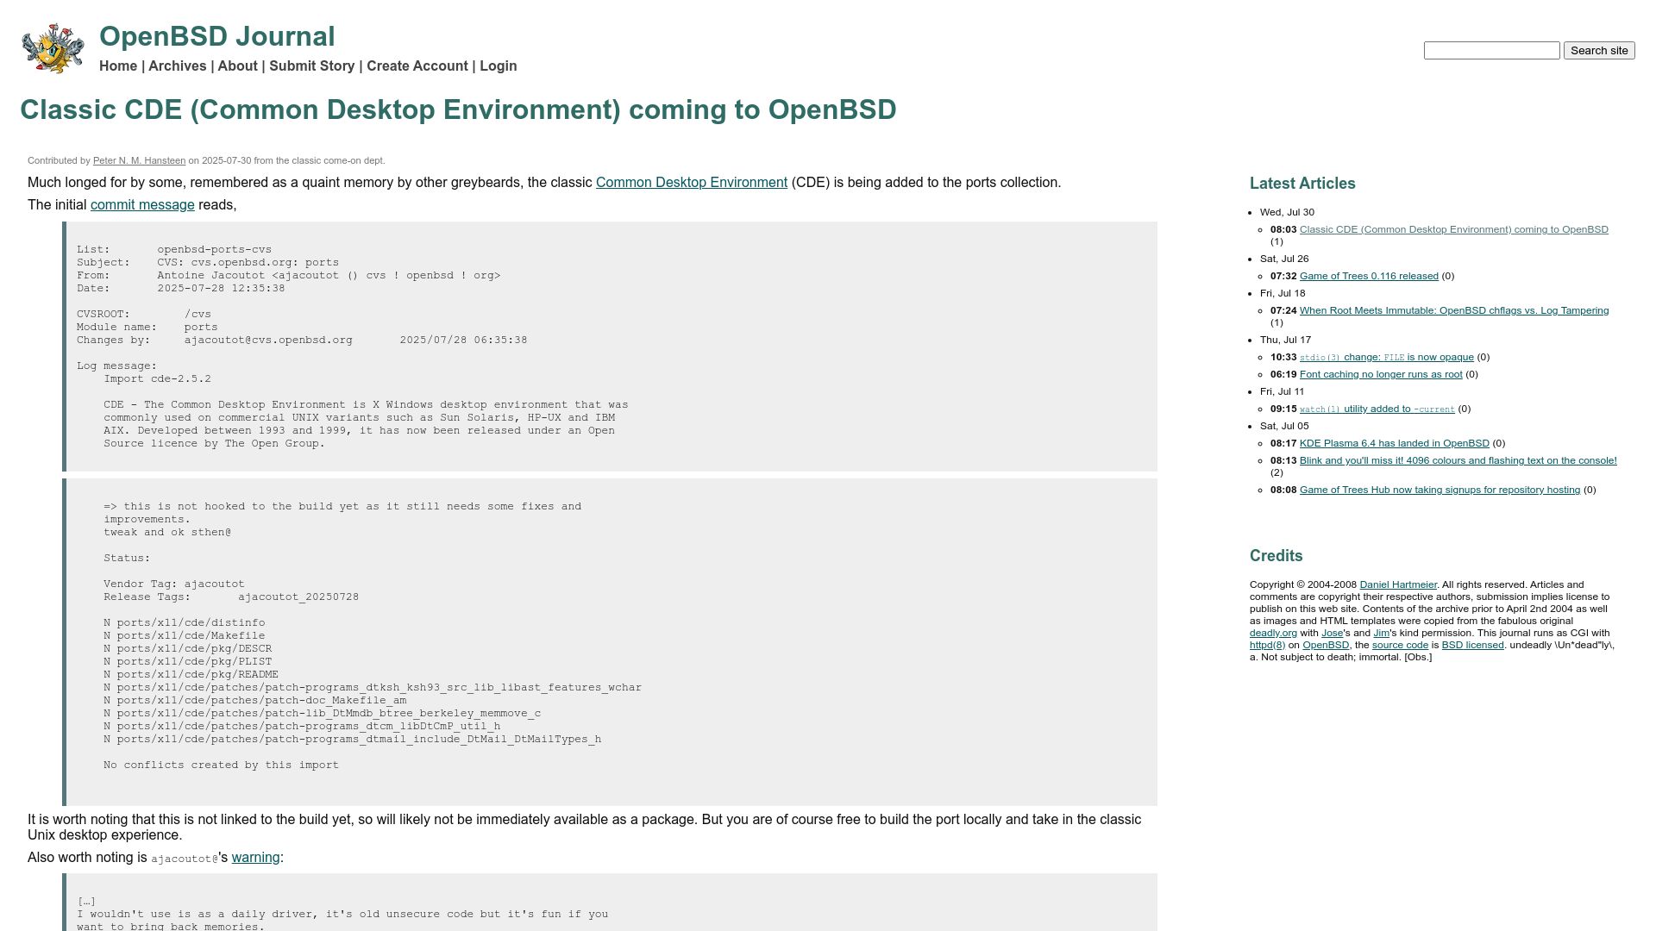Click Create Account link
1656x931 pixels.
click(417, 66)
